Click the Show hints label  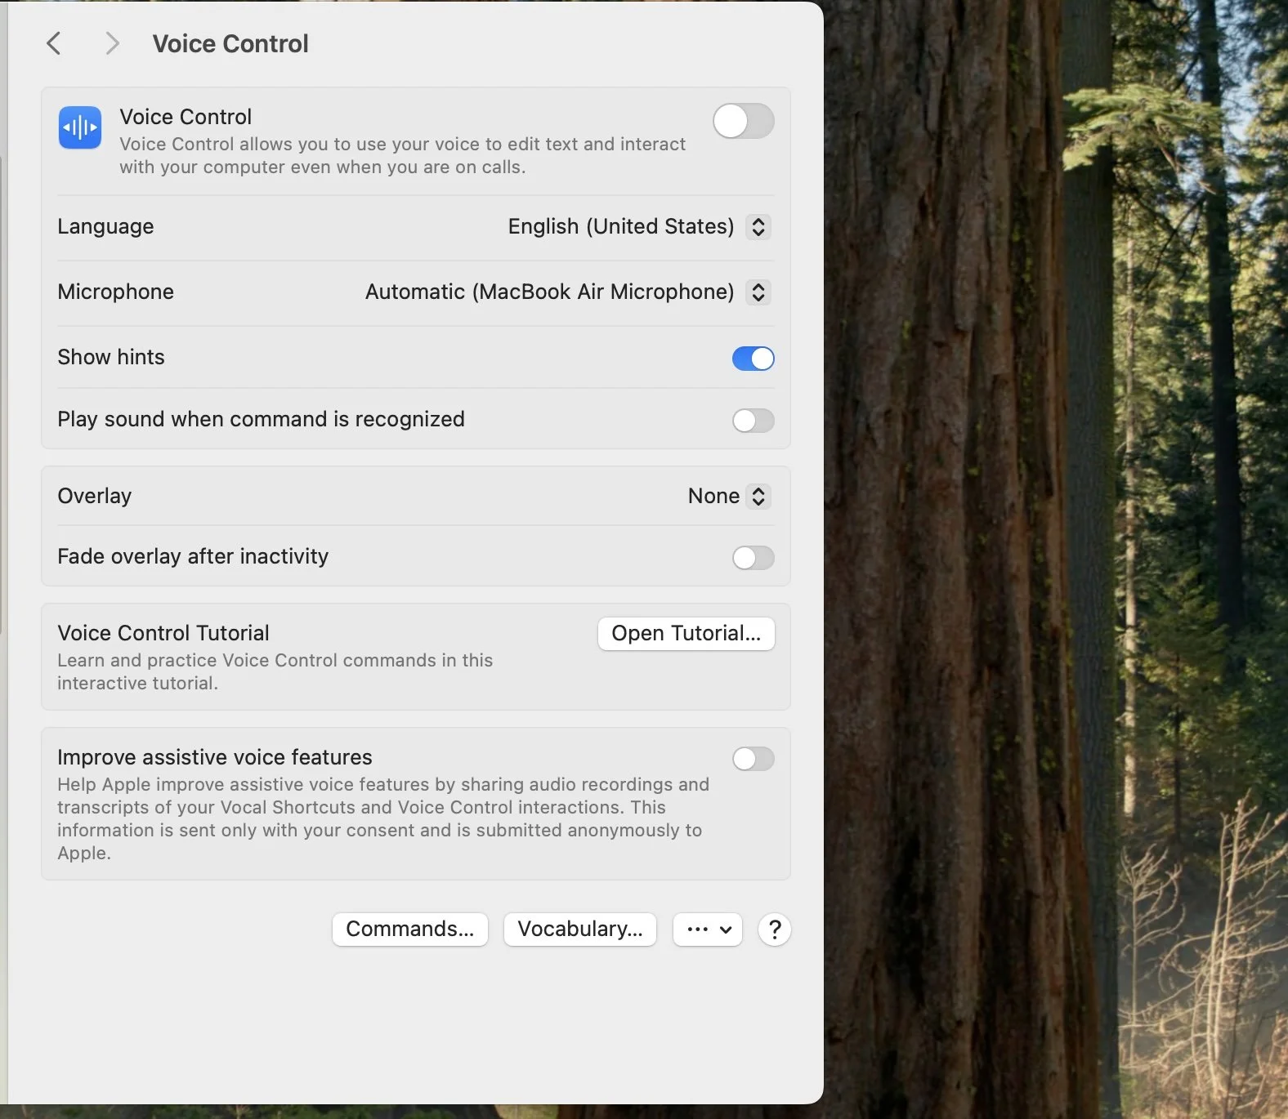111,357
